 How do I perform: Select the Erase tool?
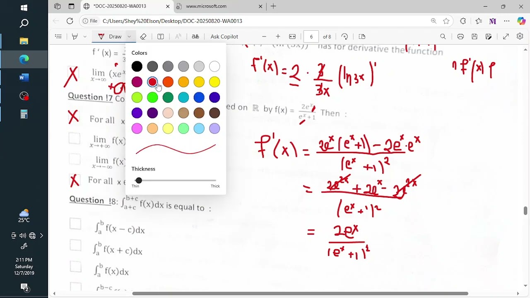click(143, 36)
